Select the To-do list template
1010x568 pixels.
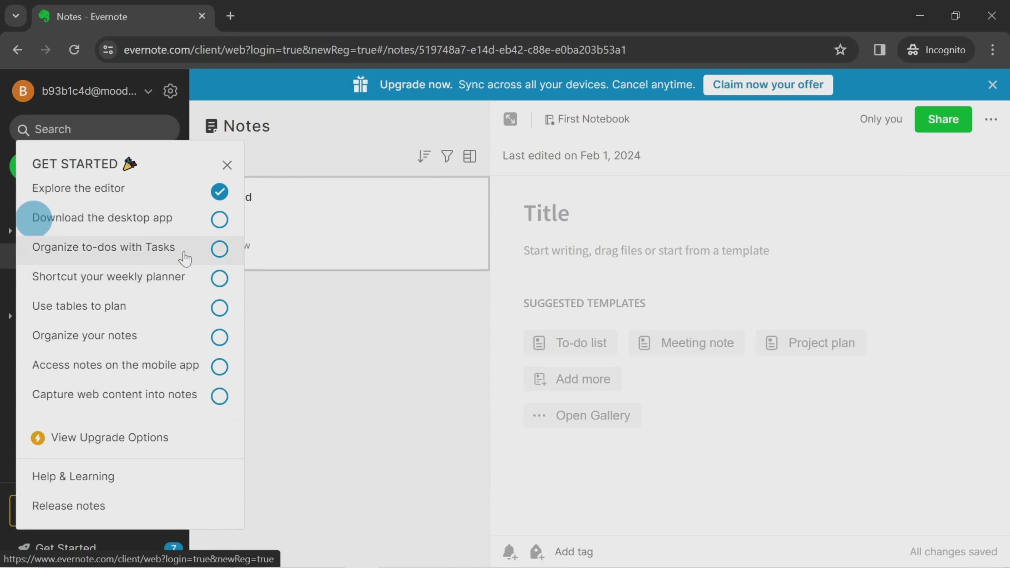pos(569,343)
